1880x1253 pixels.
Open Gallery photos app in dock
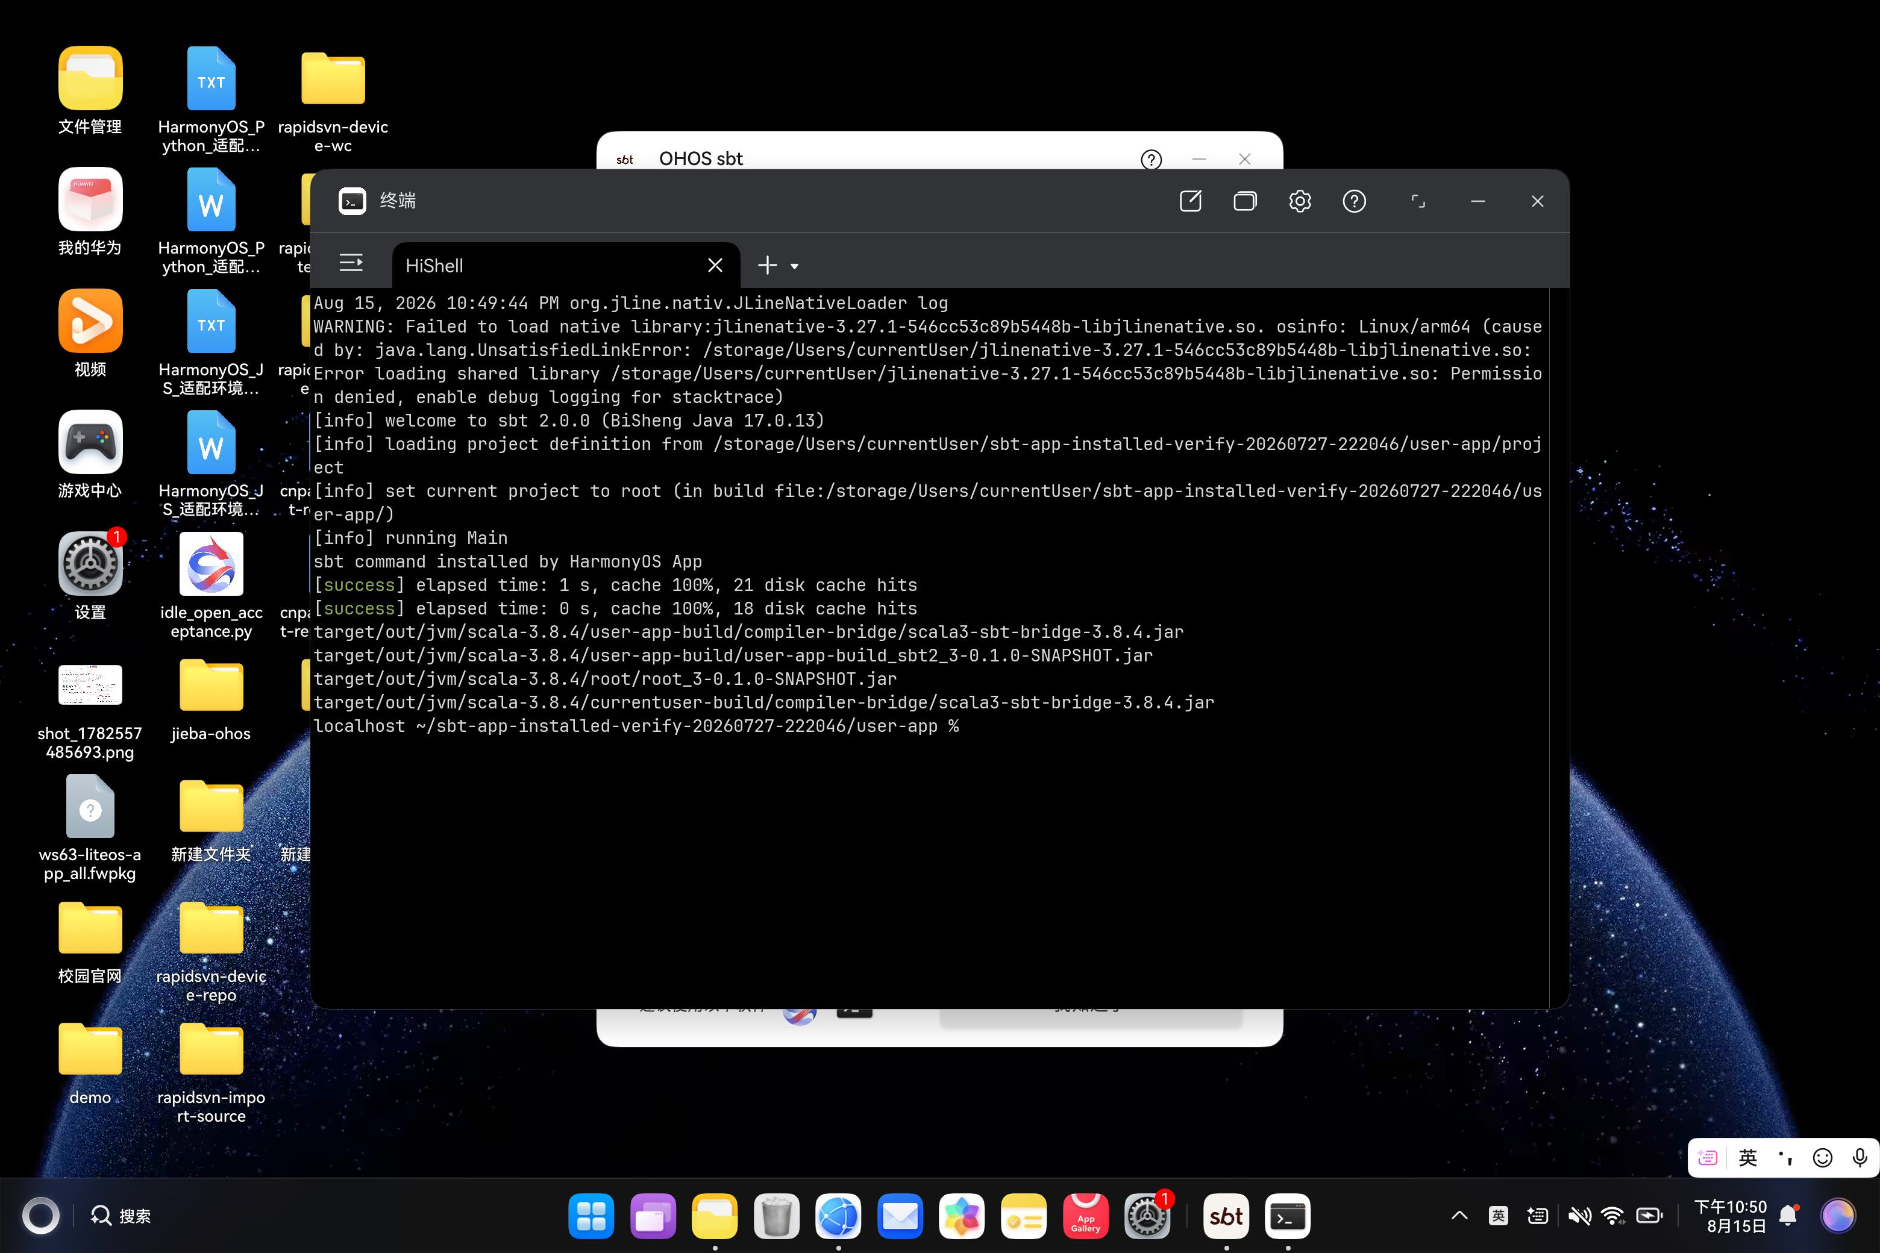[x=962, y=1216]
